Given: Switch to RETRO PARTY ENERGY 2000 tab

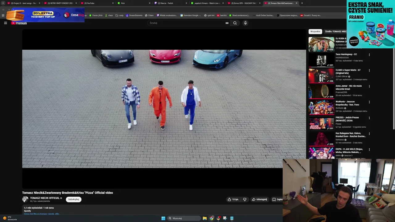Looking at the screenshot, I should [x=60, y=3].
